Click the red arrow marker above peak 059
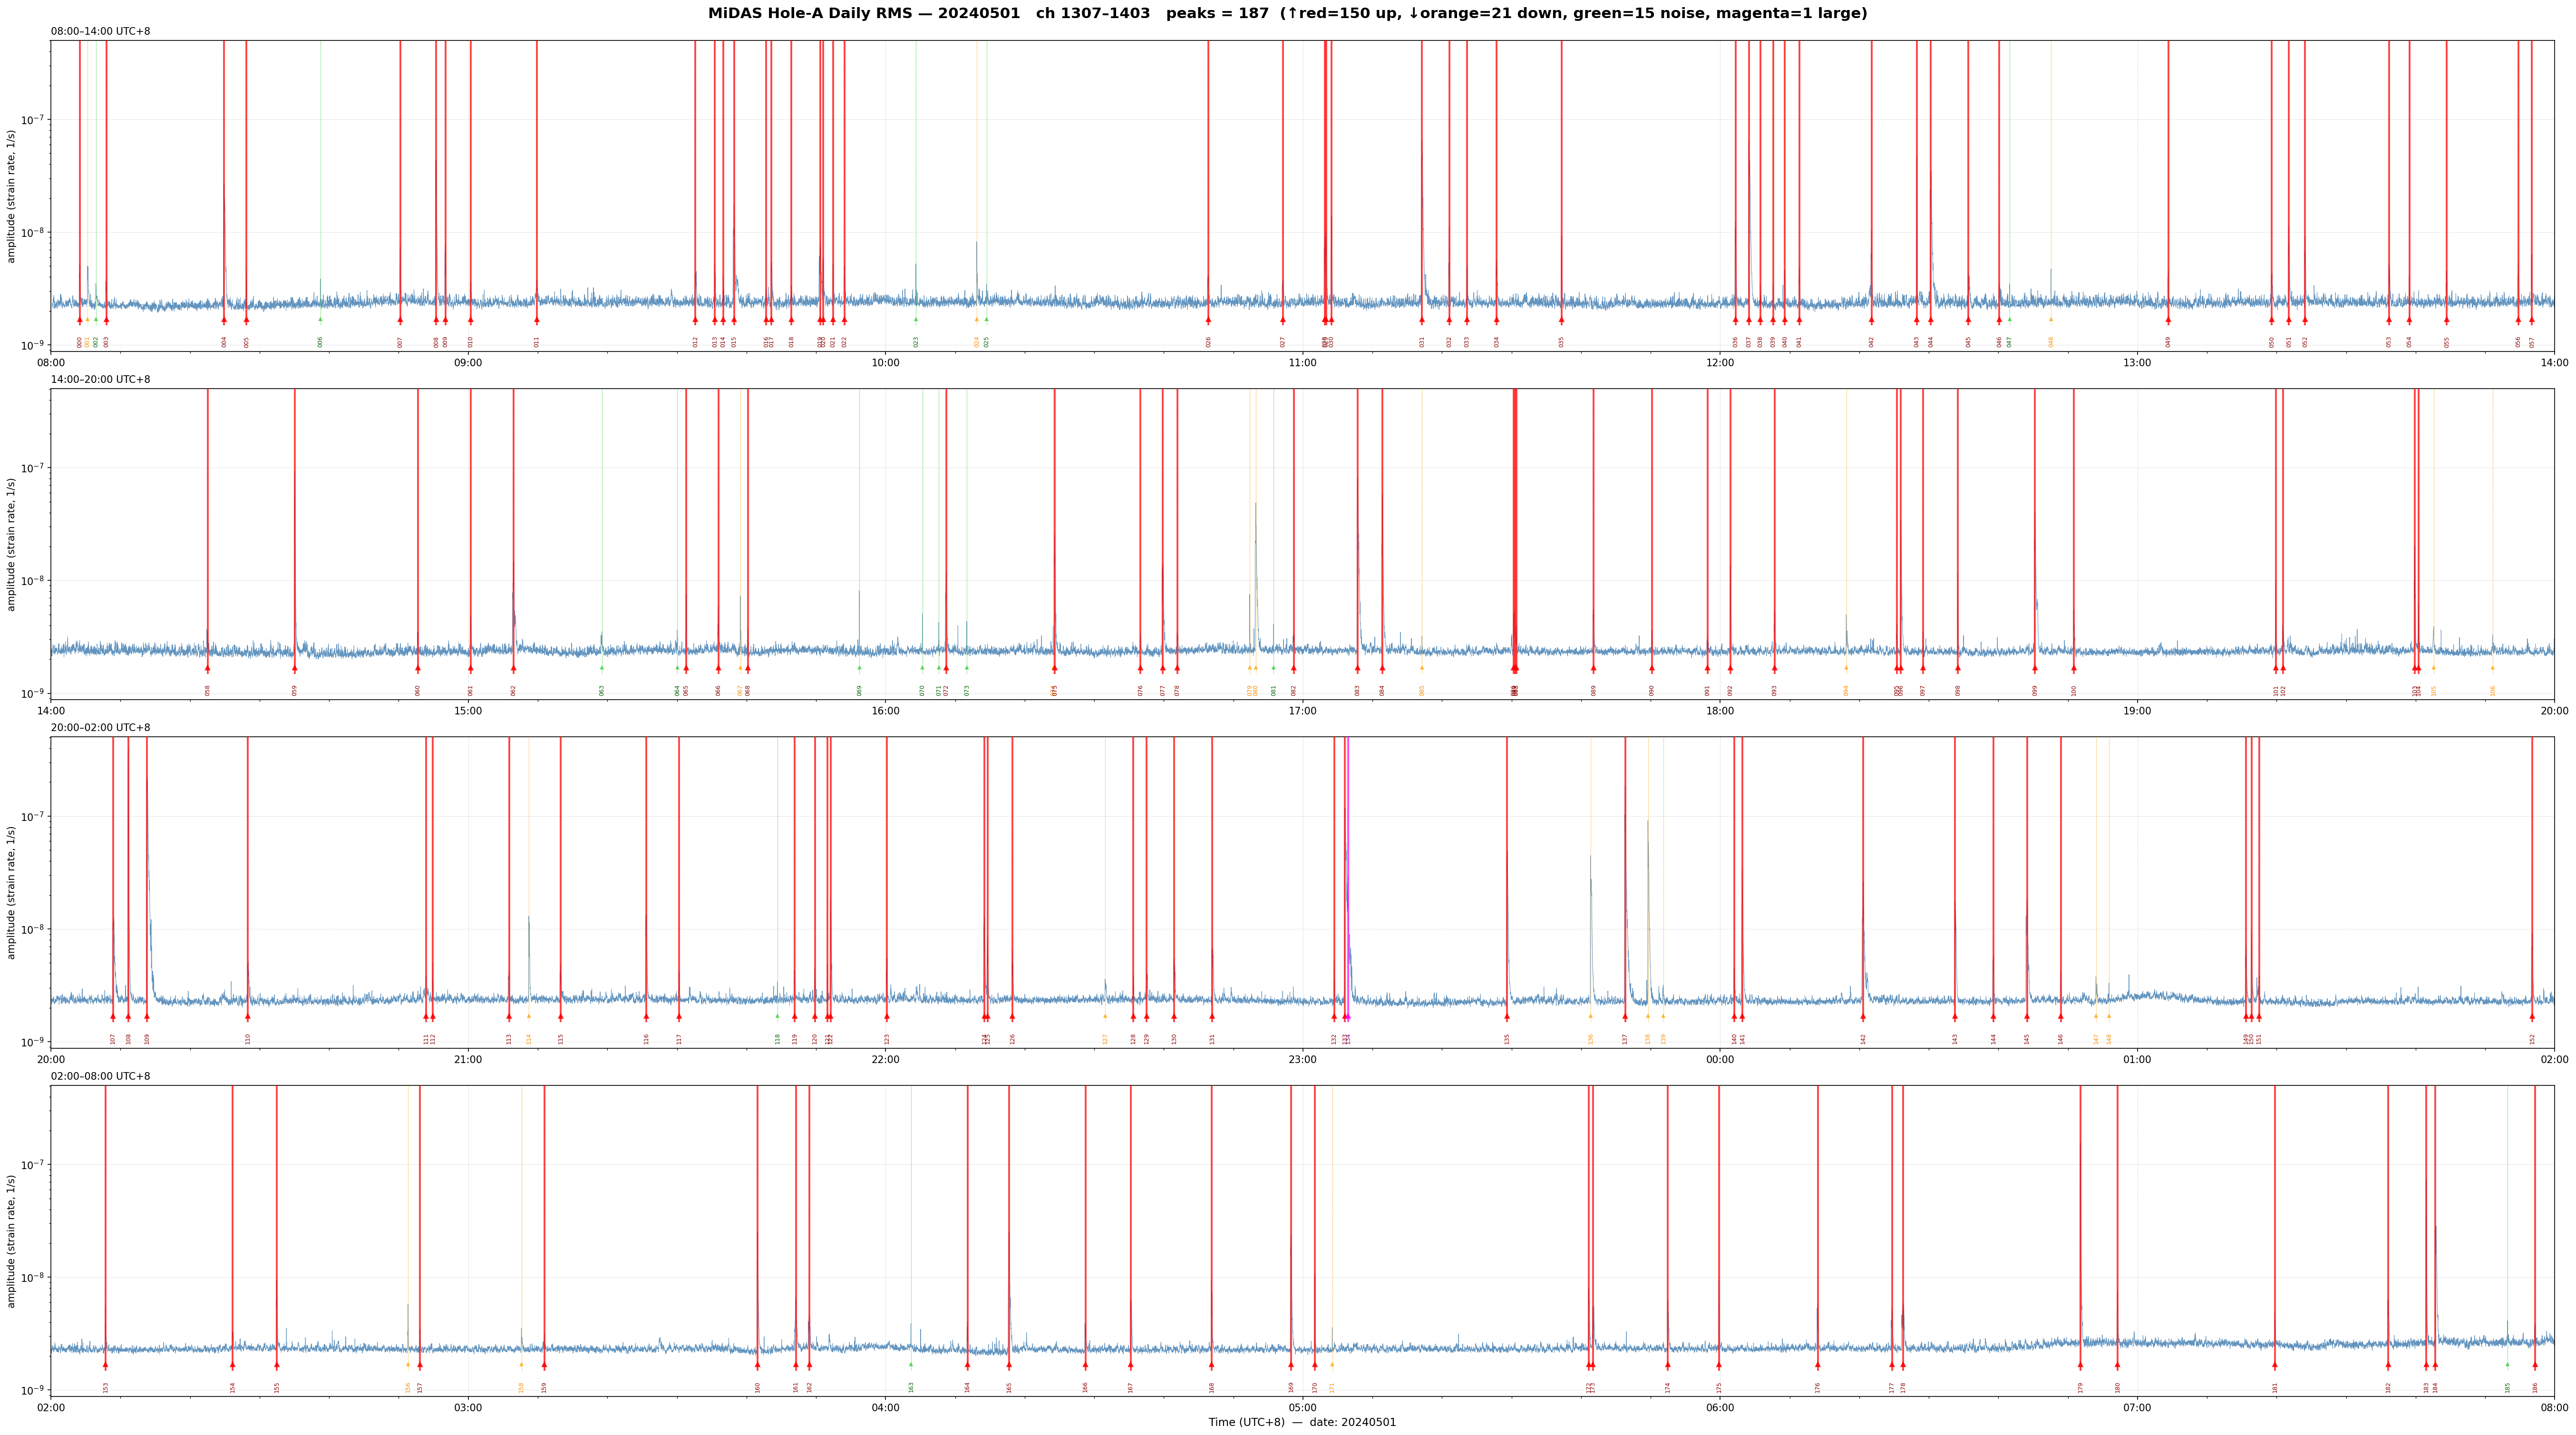 coord(295,668)
